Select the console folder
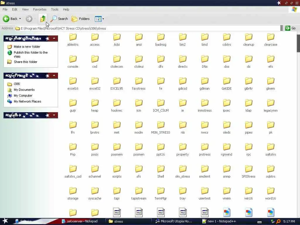 pyautogui.click(x=73, y=62)
